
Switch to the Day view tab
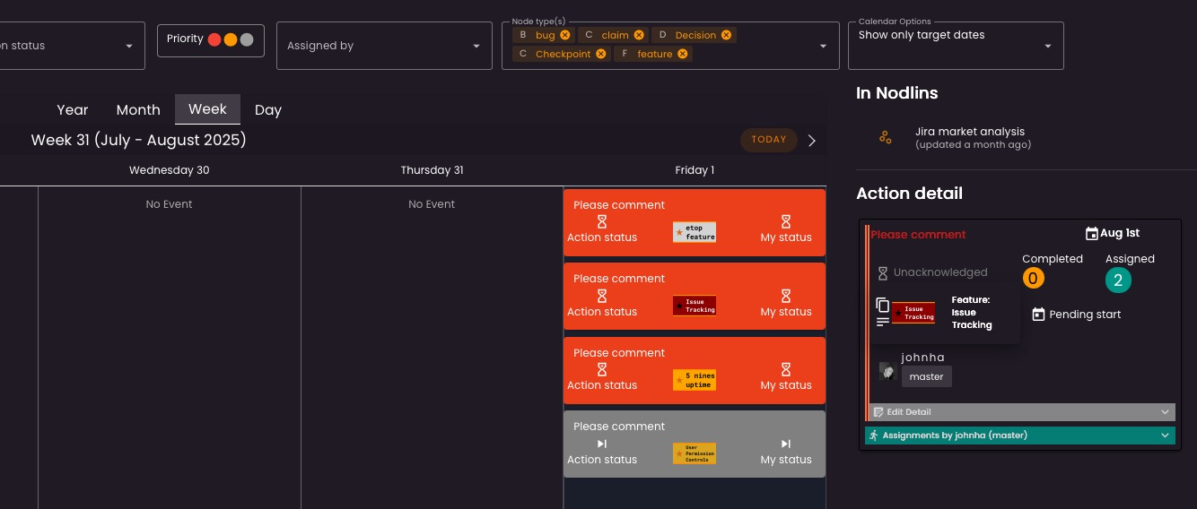pos(268,109)
